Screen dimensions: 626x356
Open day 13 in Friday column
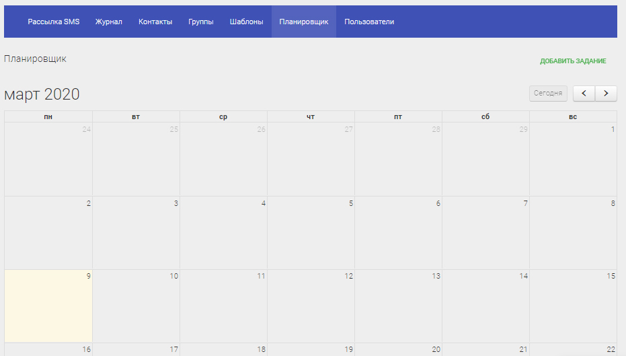[436, 276]
